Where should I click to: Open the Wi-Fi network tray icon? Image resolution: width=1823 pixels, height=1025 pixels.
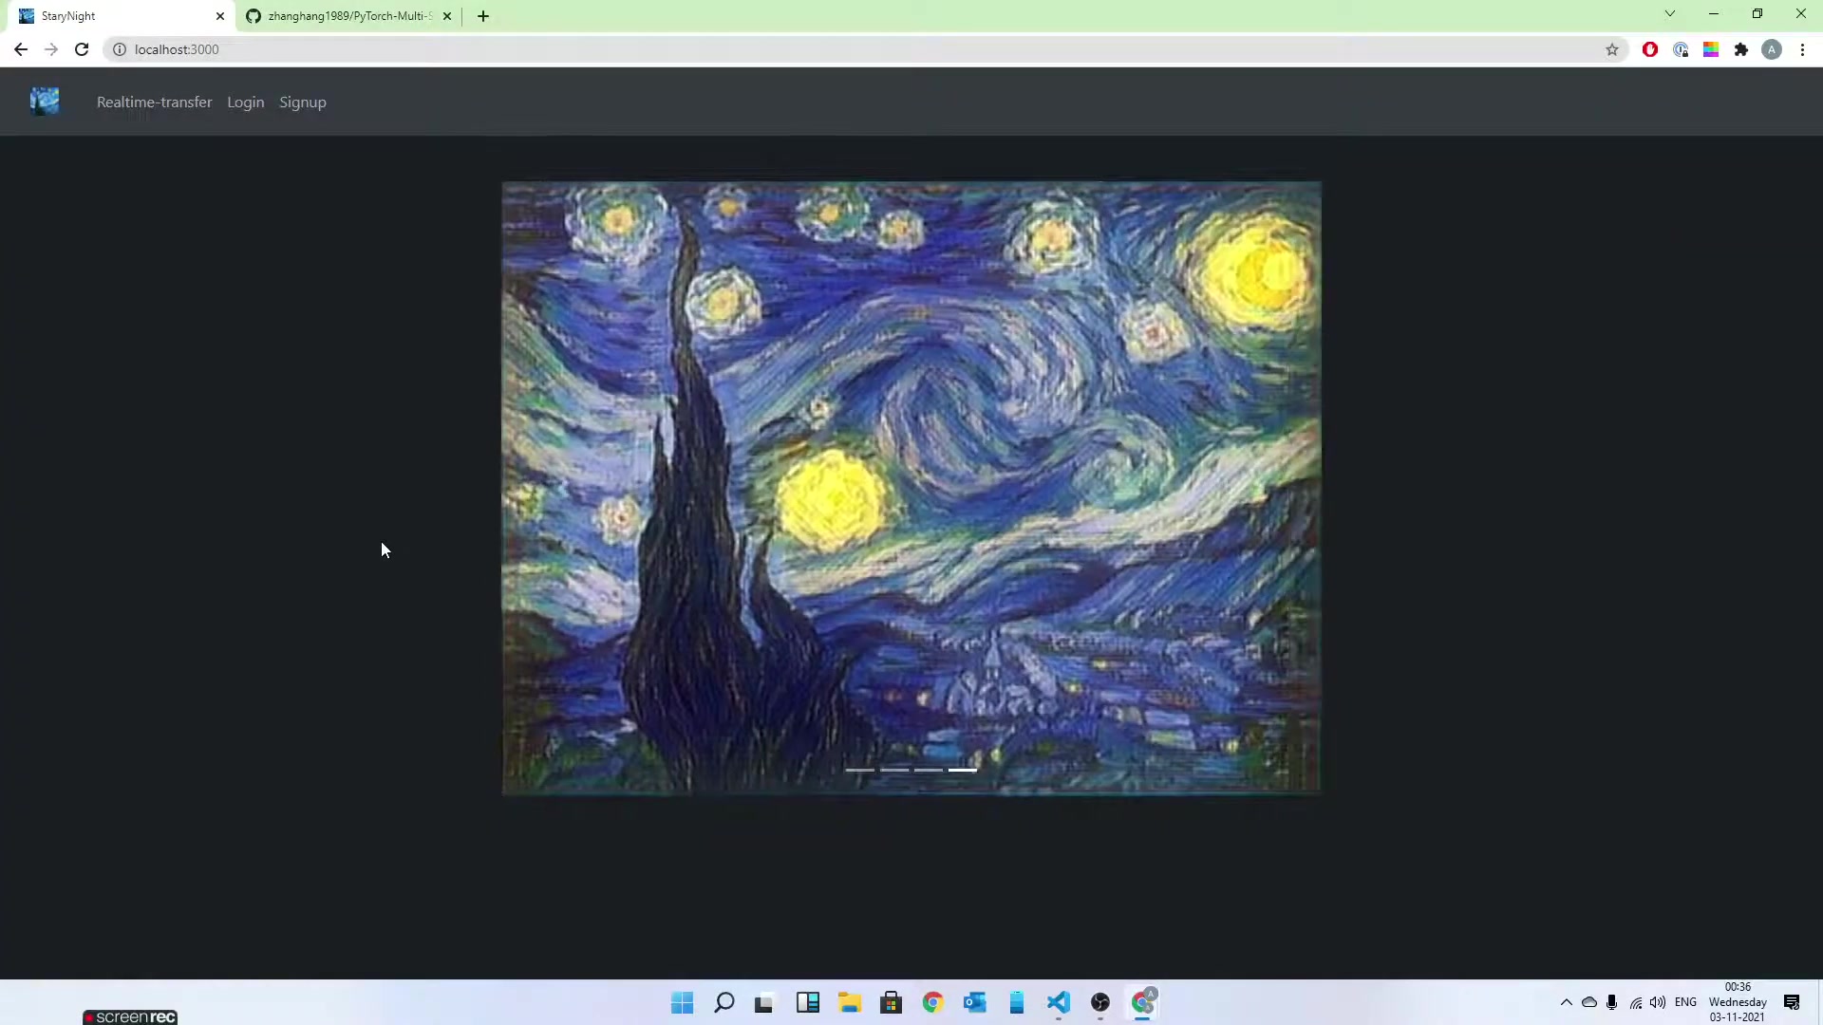click(1636, 1002)
